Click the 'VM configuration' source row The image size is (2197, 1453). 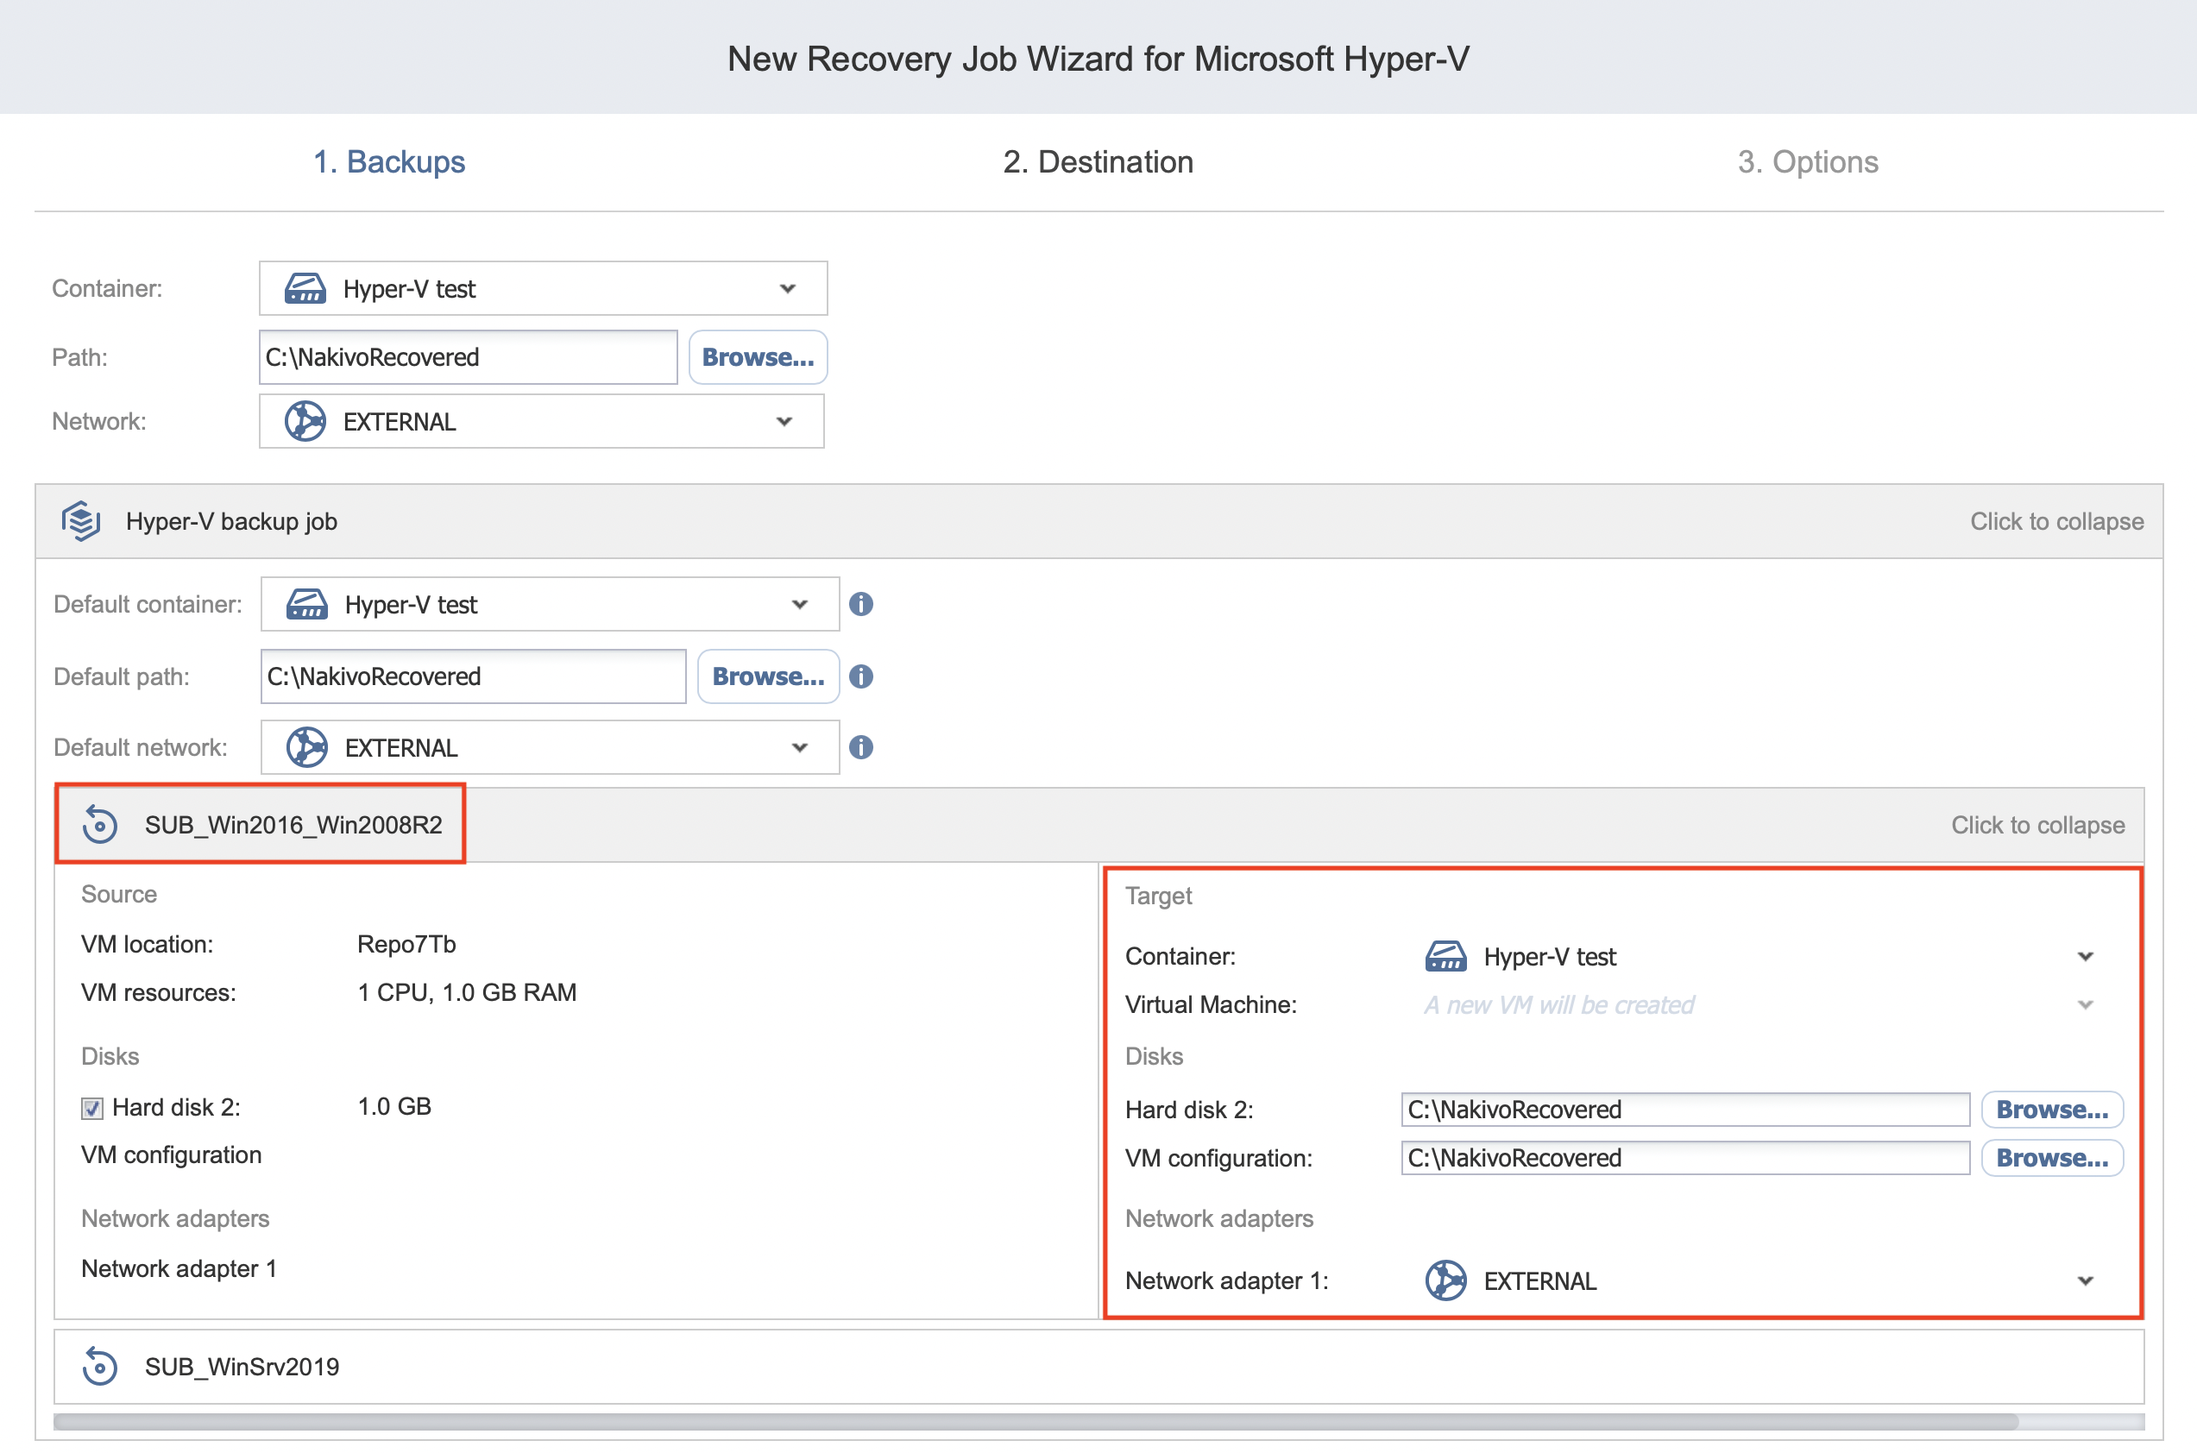pos(172,1154)
